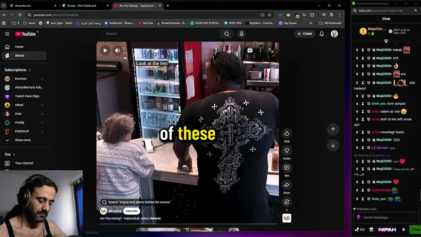Expand the Subscriptions section chevron
Screen dimensions: 421x237
pos(30,70)
